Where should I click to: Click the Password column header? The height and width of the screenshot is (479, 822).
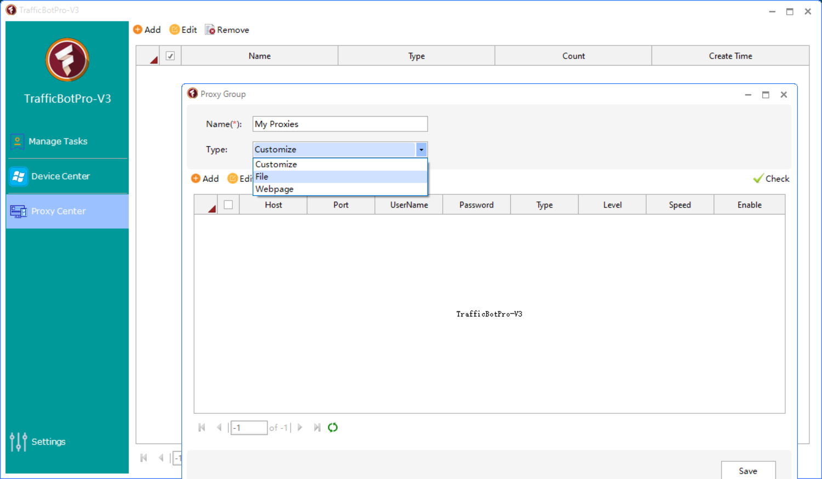tap(476, 205)
